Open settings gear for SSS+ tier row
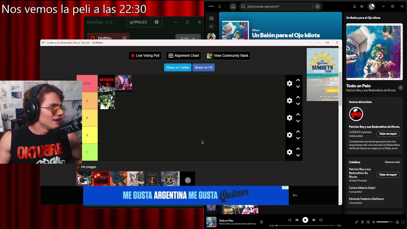 pyautogui.click(x=289, y=83)
